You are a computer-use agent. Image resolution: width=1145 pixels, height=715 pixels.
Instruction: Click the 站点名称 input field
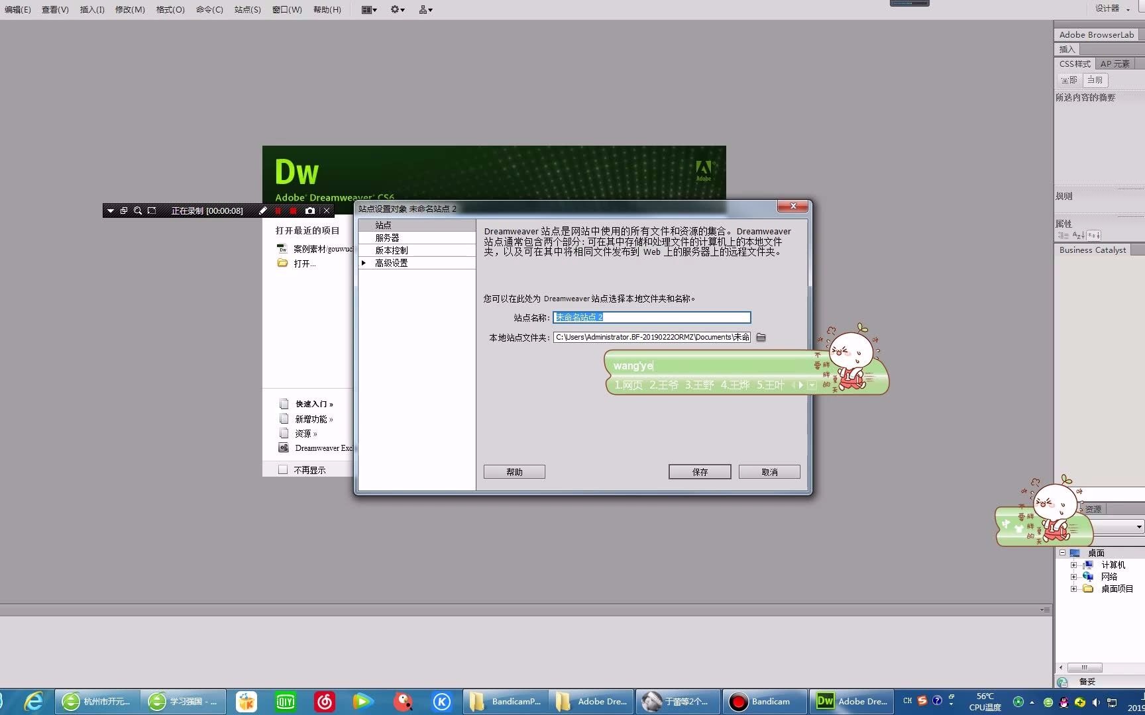coord(652,317)
